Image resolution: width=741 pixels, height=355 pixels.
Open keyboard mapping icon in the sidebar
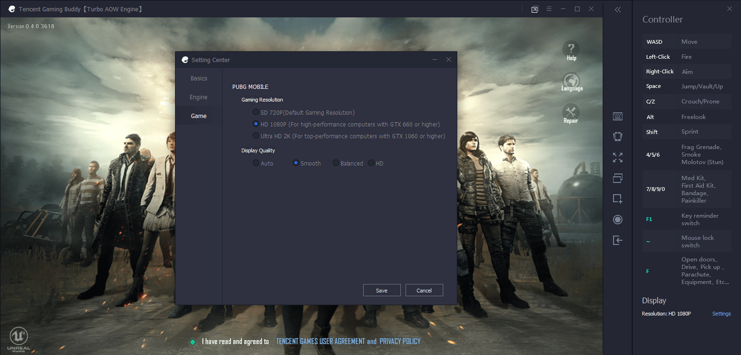coord(618,116)
